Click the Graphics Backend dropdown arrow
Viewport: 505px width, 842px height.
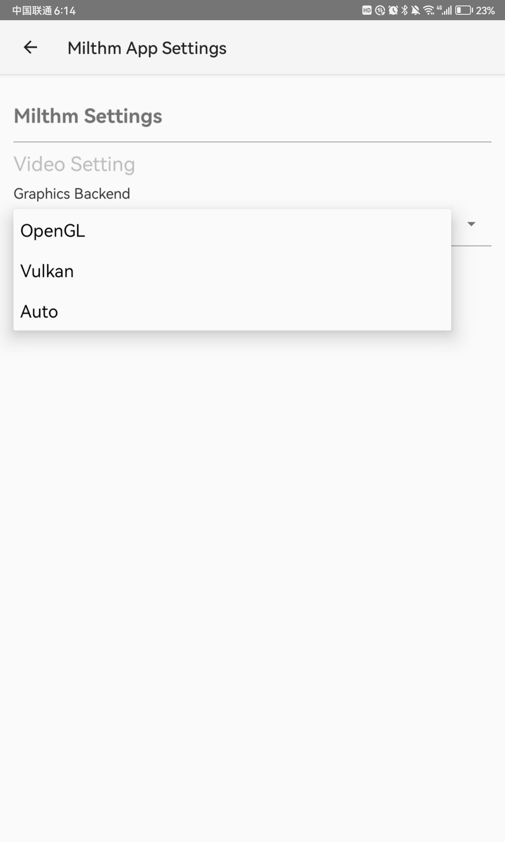[471, 224]
